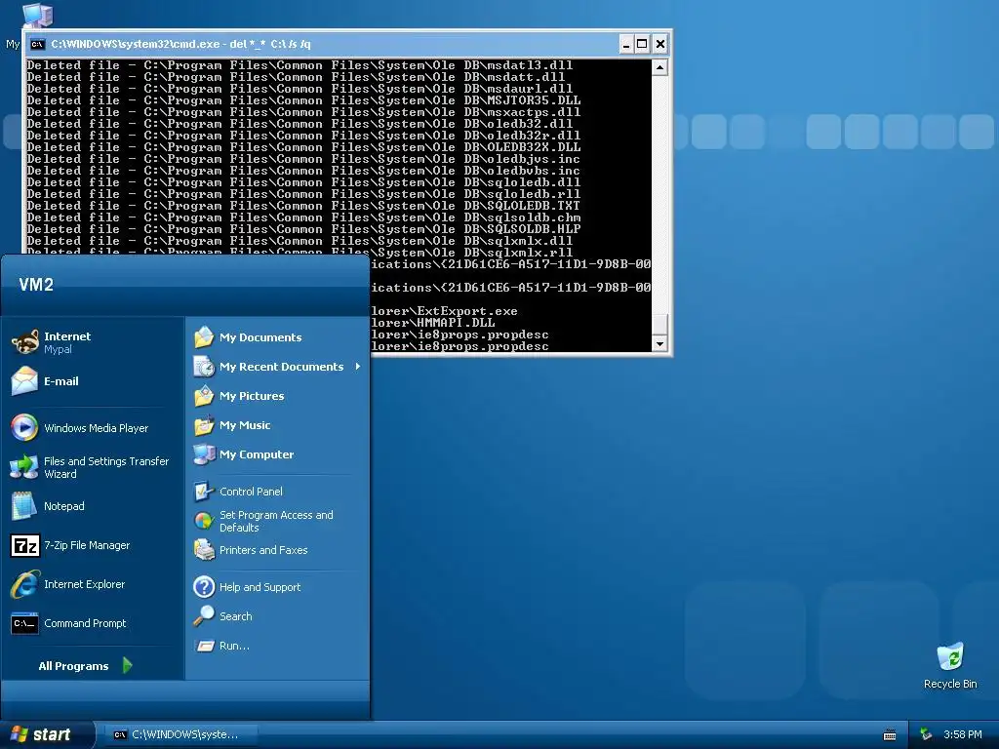999x749 pixels.
Task: Minimize the cmd.exe window
Action: [626, 44]
